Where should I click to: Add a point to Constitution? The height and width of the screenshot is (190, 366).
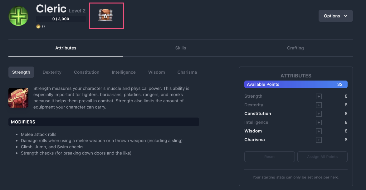pos(319,114)
